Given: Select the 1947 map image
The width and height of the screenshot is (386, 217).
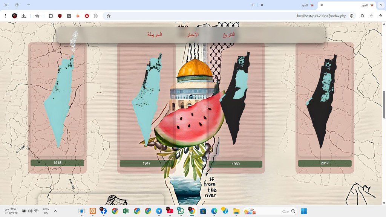Looking at the screenshot, I should [147, 99].
